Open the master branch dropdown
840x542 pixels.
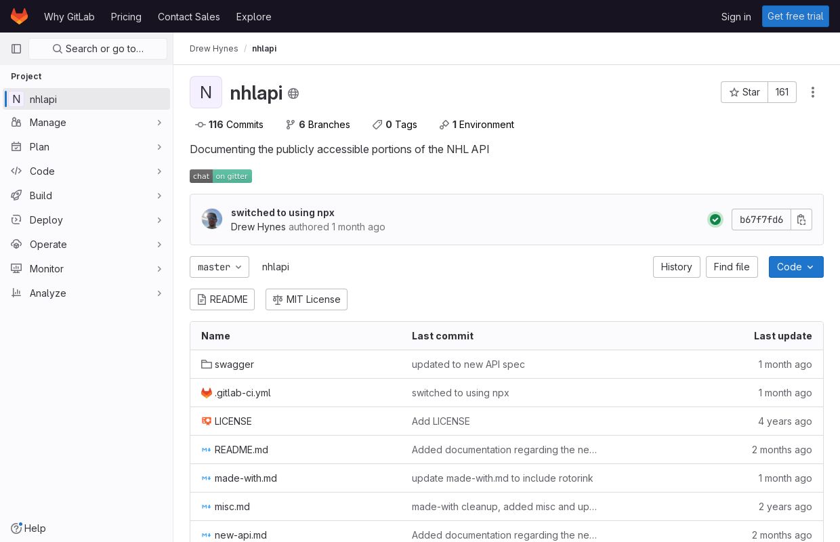tap(219, 267)
